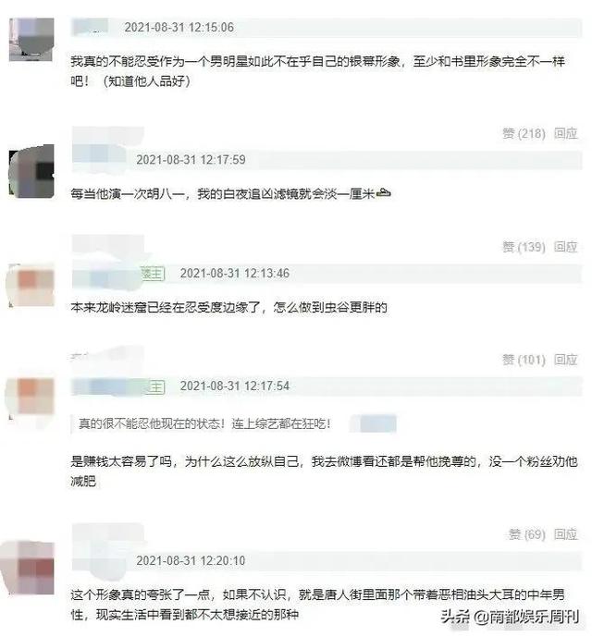The height and width of the screenshot is (637, 592).
Task: Click blurred username at 12:15:06
Action: pos(90,27)
